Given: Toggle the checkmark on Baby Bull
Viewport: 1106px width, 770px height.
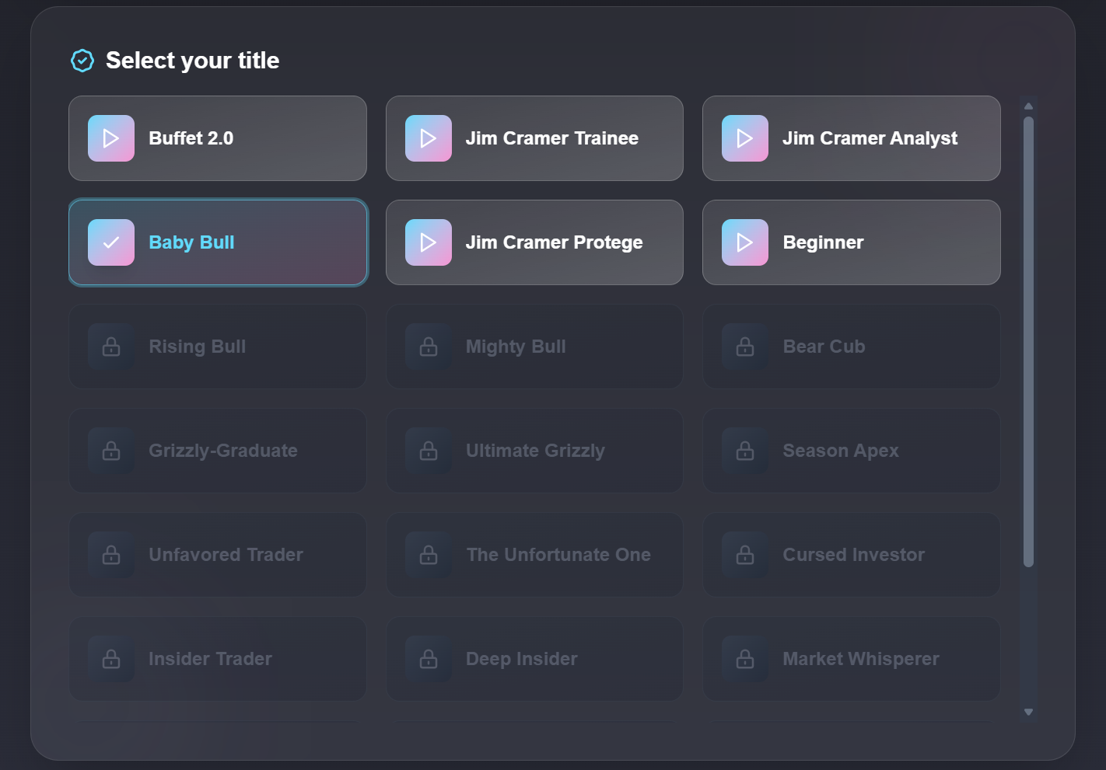Looking at the screenshot, I should pos(111,242).
